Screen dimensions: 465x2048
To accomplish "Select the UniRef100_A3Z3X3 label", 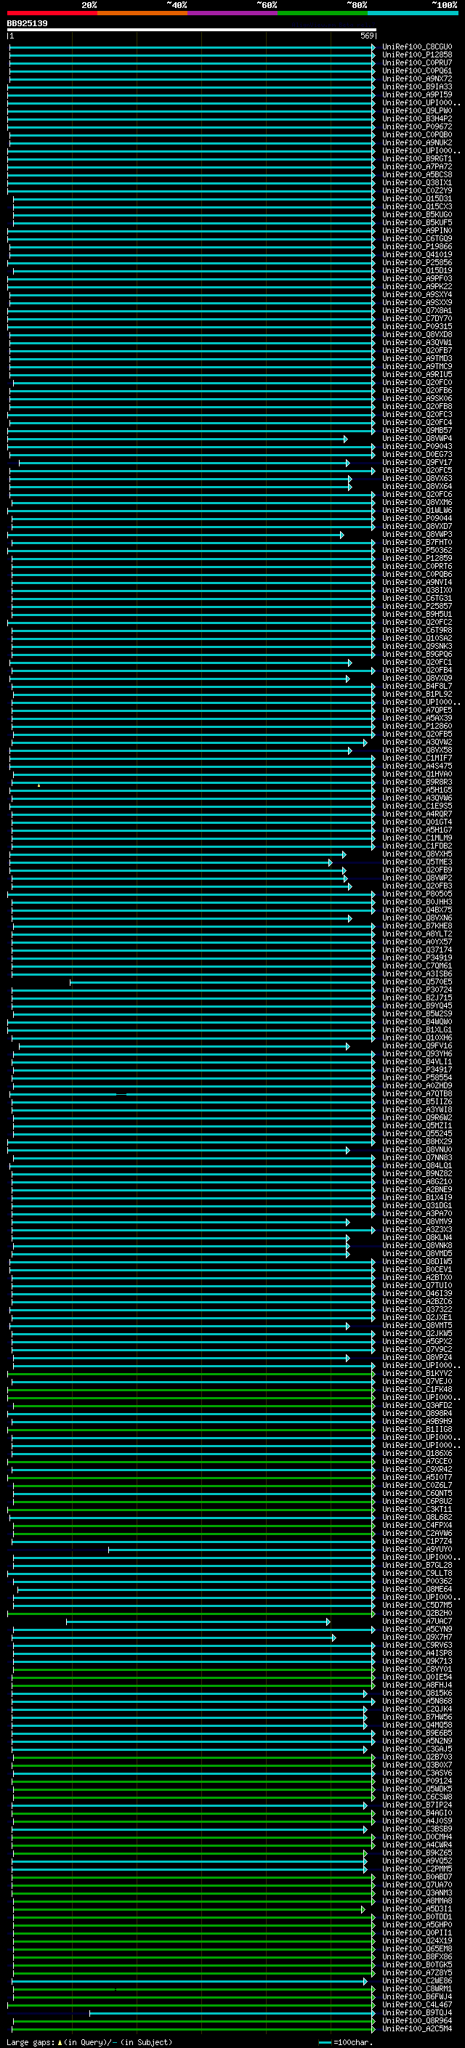I will pos(416,1230).
